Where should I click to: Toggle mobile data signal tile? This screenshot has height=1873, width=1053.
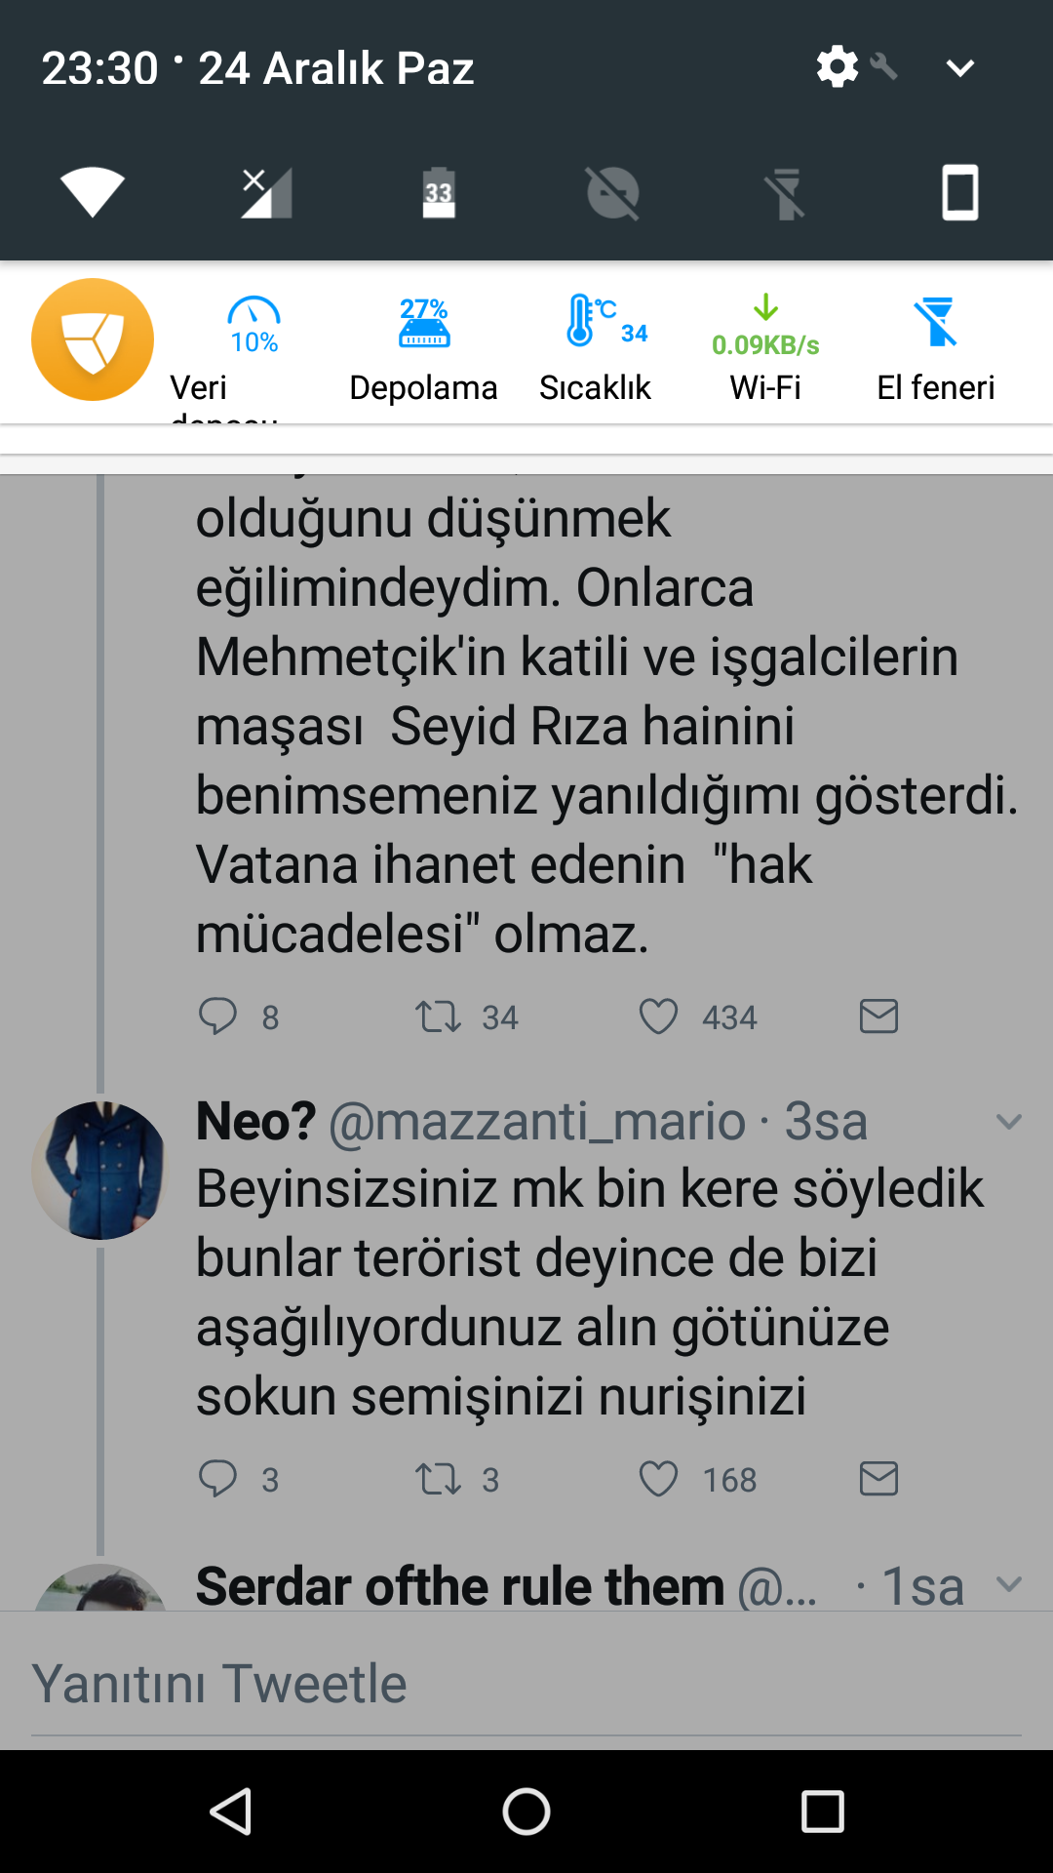click(x=265, y=191)
